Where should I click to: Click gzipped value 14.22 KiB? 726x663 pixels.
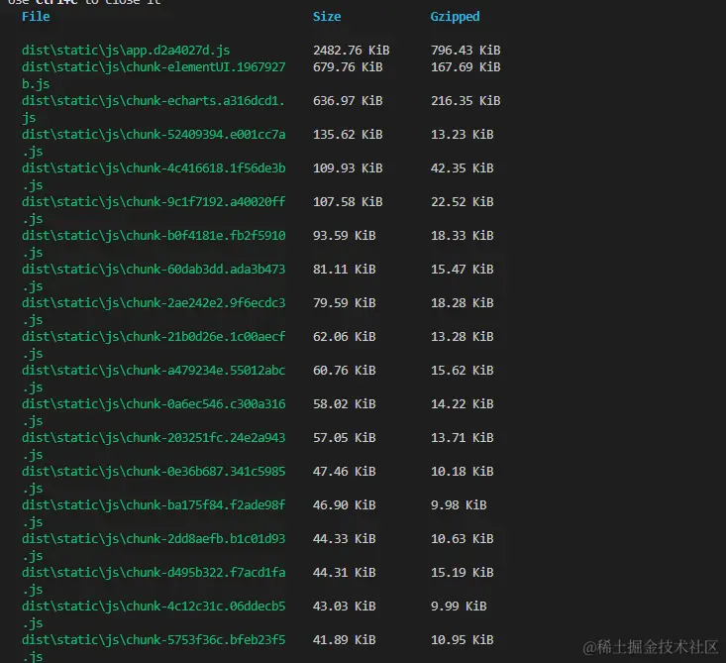click(463, 404)
